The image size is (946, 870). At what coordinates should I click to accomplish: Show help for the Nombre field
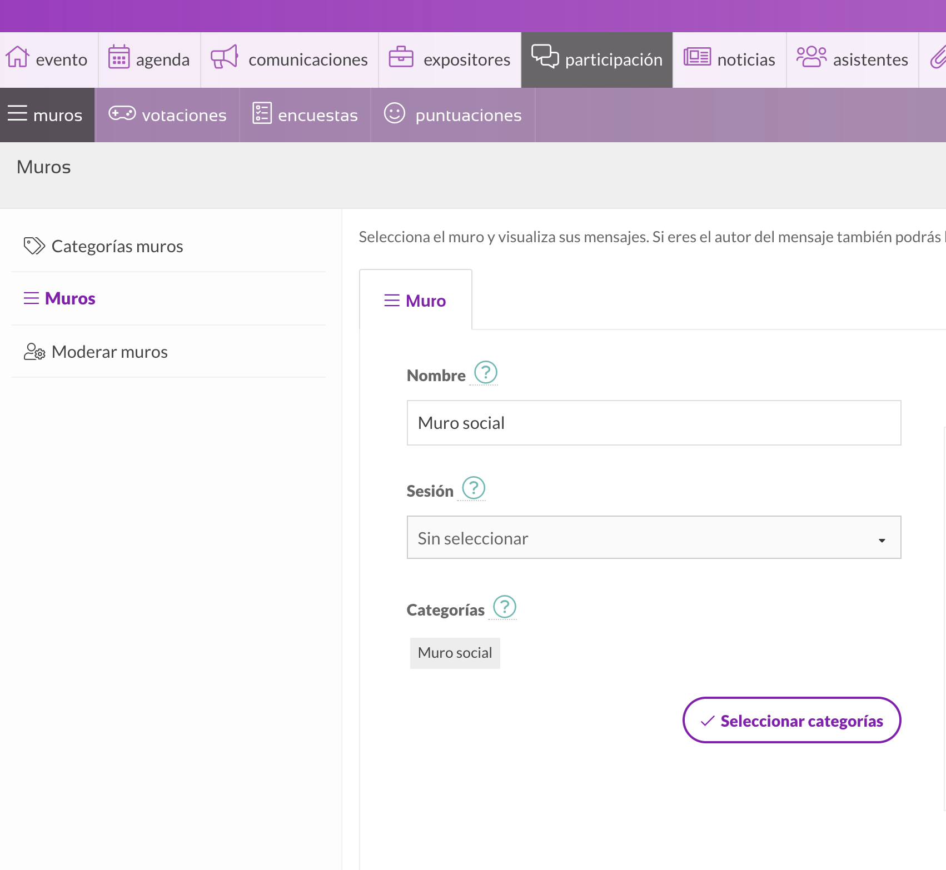485,372
